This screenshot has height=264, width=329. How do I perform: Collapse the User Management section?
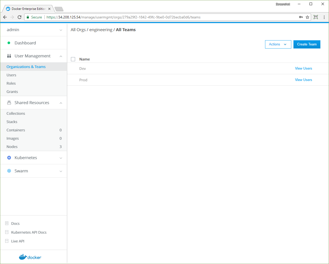click(x=61, y=56)
